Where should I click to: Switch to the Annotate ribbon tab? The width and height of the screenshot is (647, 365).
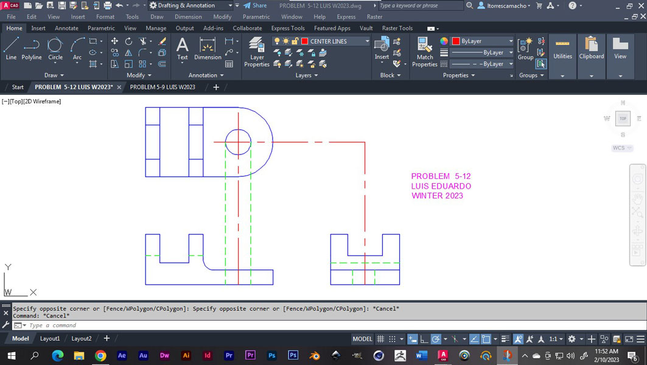[x=66, y=28]
